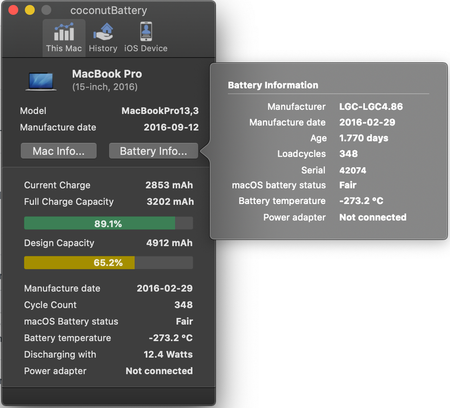Select the This Mac bar chart icon

(x=64, y=32)
